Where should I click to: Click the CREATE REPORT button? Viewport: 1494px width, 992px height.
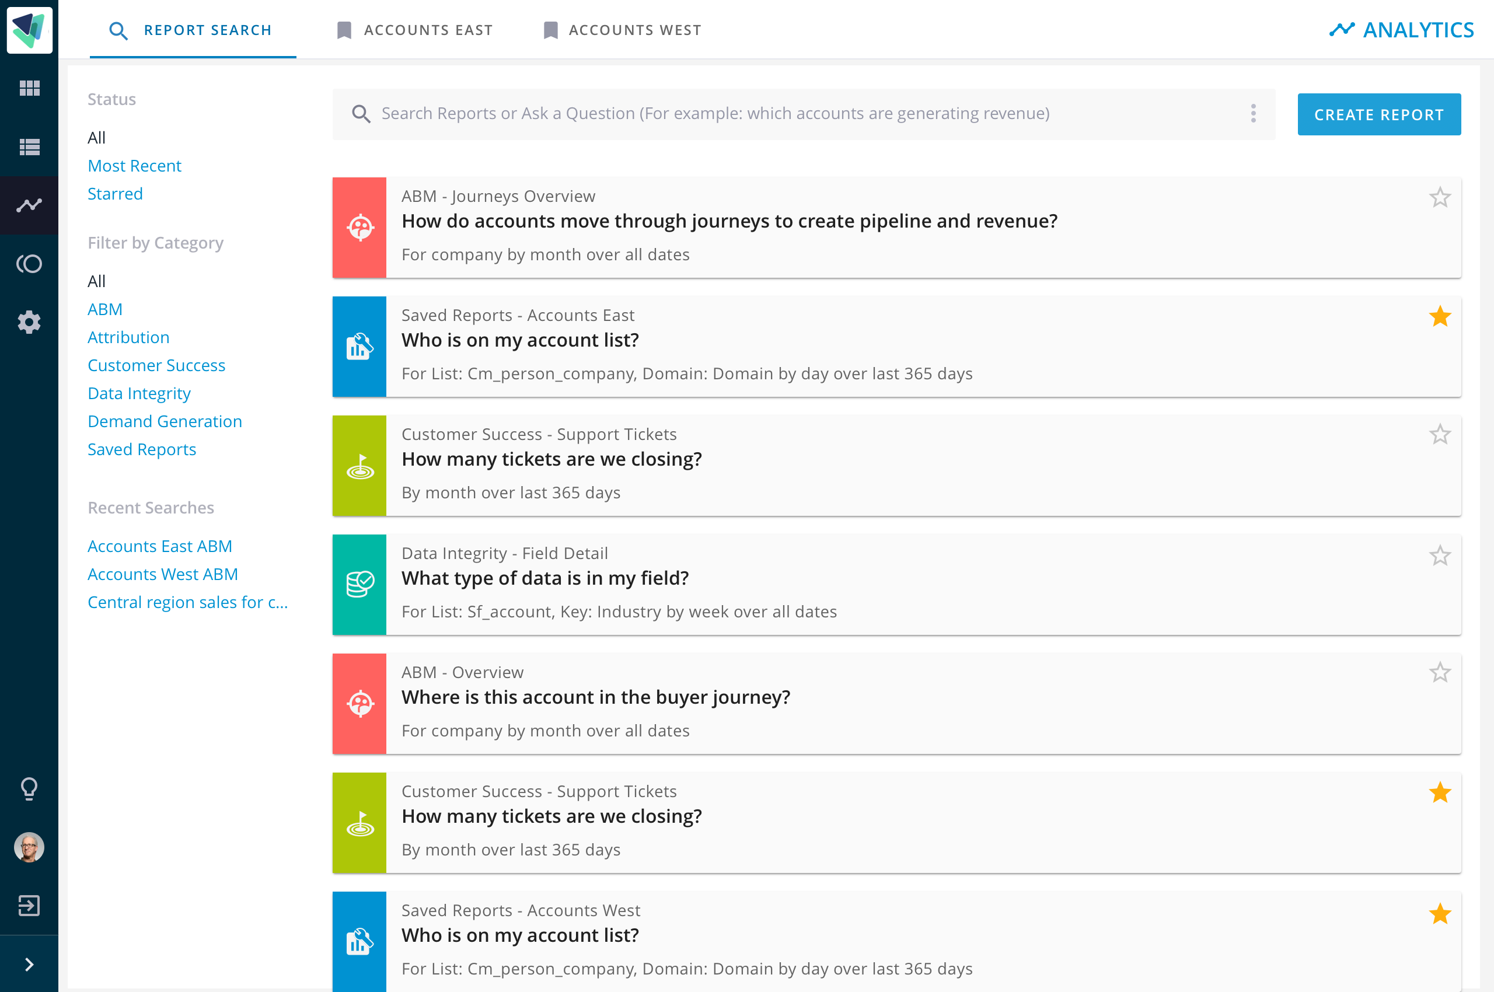pyautogui.click(x=1380, y=113)
